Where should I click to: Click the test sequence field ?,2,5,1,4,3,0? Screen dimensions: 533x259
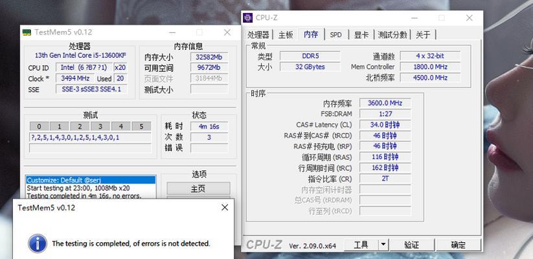pyautogui.click(x=90, y=137)
